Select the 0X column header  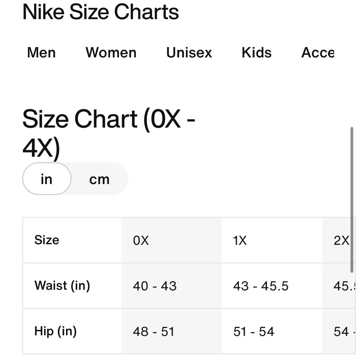(140, 240)
